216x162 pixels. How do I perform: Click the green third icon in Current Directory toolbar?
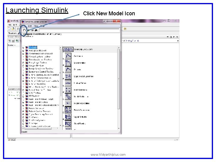click(17, 41)
